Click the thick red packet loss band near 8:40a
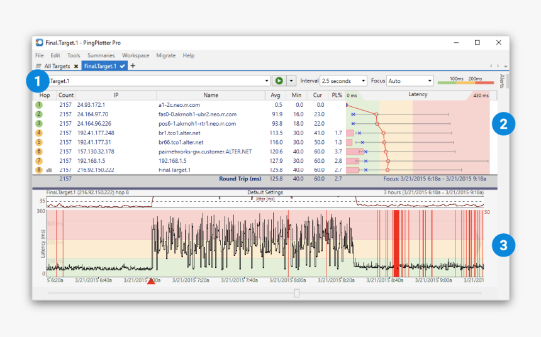The image size is (541, 337). [396, 243]
